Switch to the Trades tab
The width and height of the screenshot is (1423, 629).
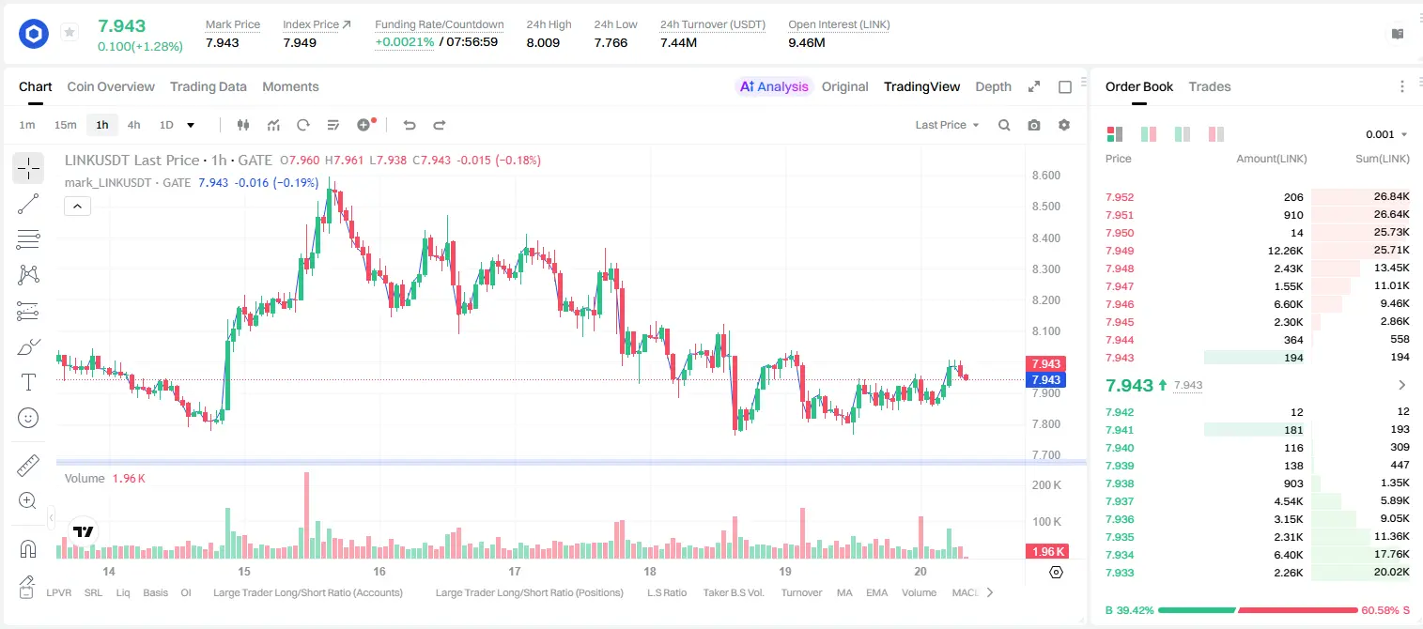pos(1210,86)
